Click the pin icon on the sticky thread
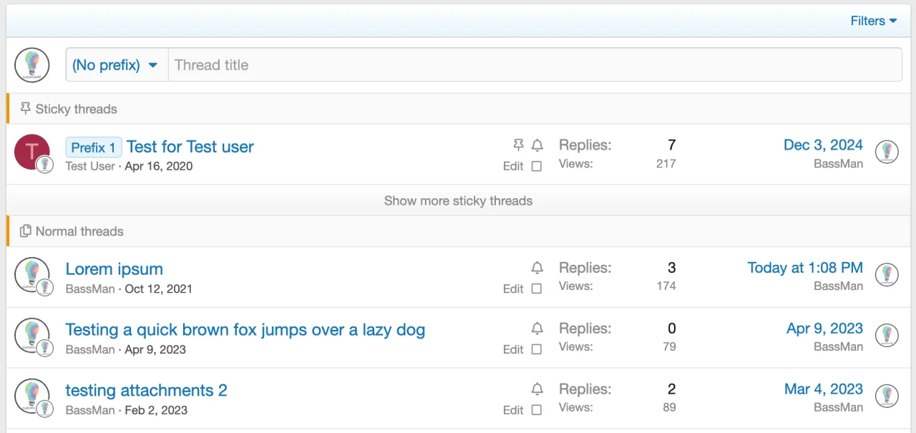Viewport: 916px width, 433px height. 518,145
